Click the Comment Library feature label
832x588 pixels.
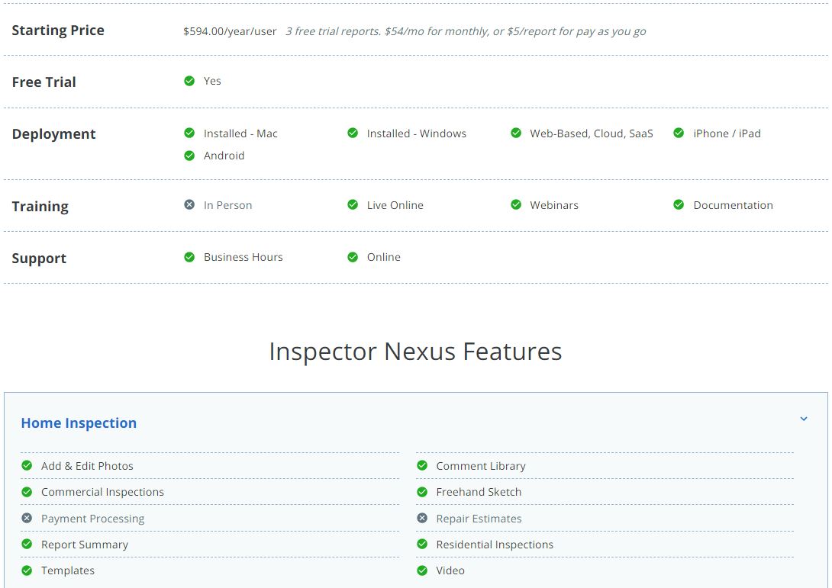[481, 466]
